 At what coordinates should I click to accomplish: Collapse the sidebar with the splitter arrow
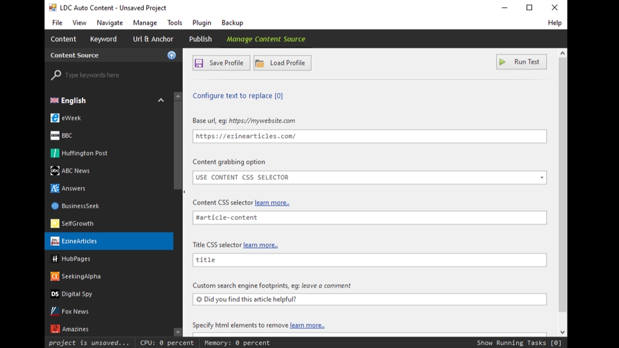point(184,192)
